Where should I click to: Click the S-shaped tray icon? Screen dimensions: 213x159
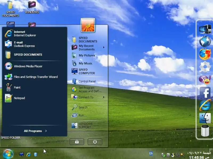173,155
